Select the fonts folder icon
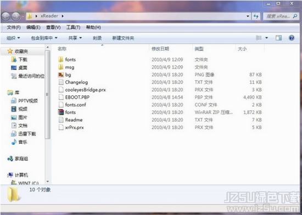This screenshot has height=215, width=302. (61, 59)
